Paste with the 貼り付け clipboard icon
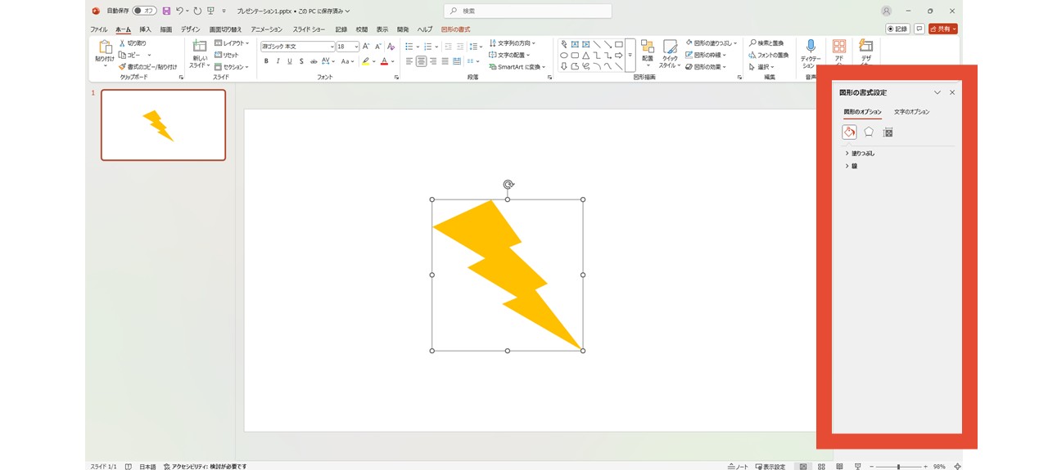Image resolution: width=1048 pixels, height=470 pixels. tap(104, 51)
